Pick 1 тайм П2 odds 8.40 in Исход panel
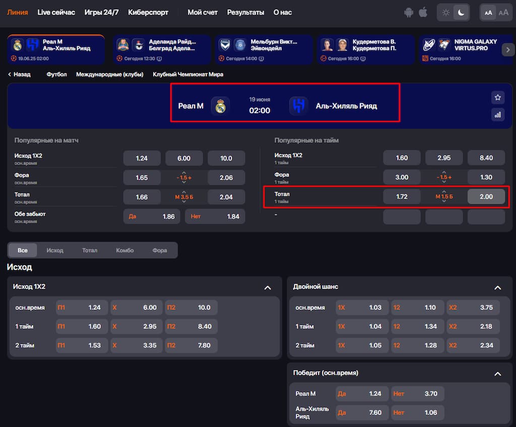The height and width of the screenshot is (427, 516). 191,326
